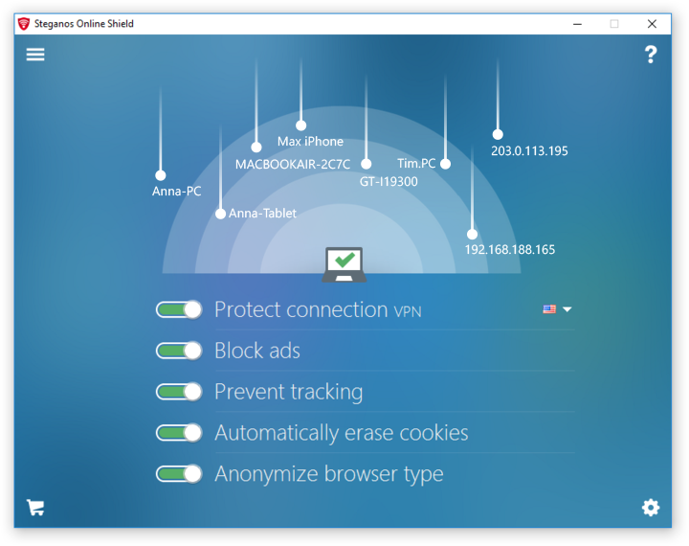Turn off the Block ads switch

(x=179, y=351)
